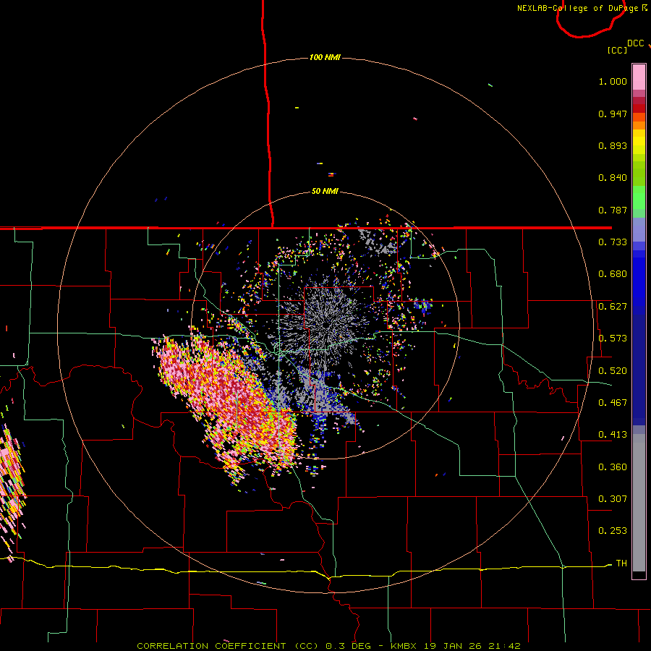
Task: Pick the pink top color bar segment
Action: click(639, 77)
